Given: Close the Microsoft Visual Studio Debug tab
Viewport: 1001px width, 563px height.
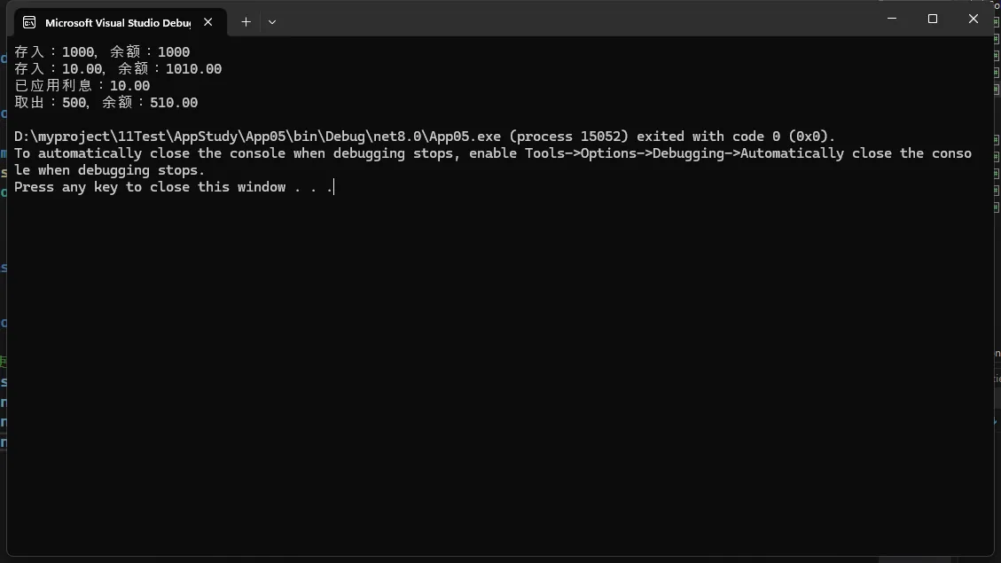Looking at the screenshot, I should click(x=208, y=21).
